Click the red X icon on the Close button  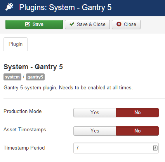tap(119, 24)
